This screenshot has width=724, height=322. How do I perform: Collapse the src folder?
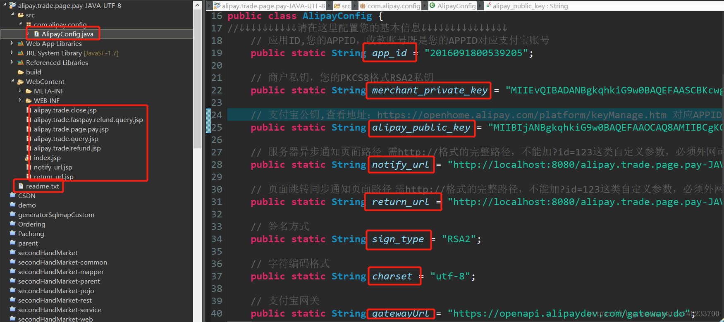point(12,14)
